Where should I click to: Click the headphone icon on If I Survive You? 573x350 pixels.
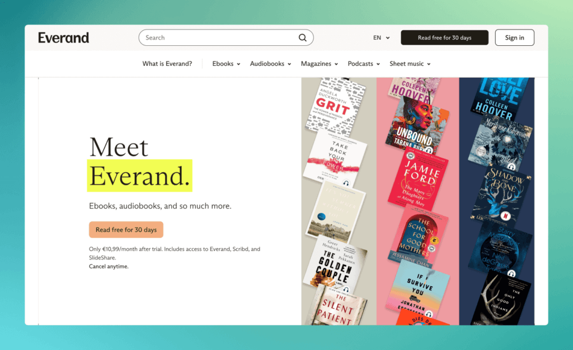428,314
